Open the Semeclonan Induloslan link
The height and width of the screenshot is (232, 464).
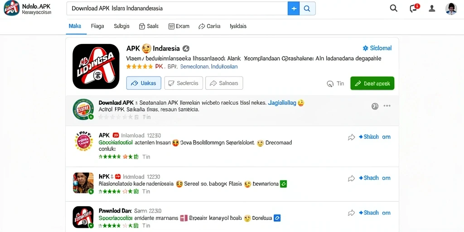tap(209, 67)
